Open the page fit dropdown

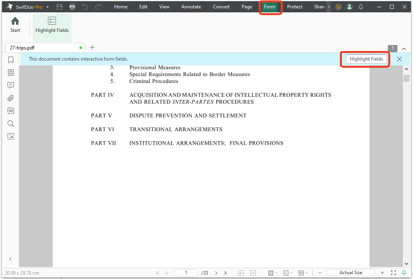click(303, 273)
